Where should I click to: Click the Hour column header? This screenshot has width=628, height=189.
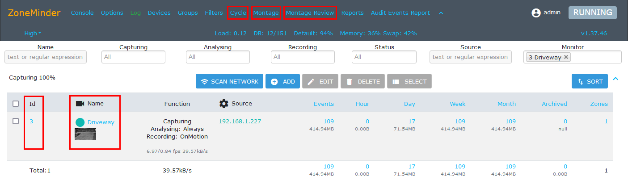click(x=362, y=104)
